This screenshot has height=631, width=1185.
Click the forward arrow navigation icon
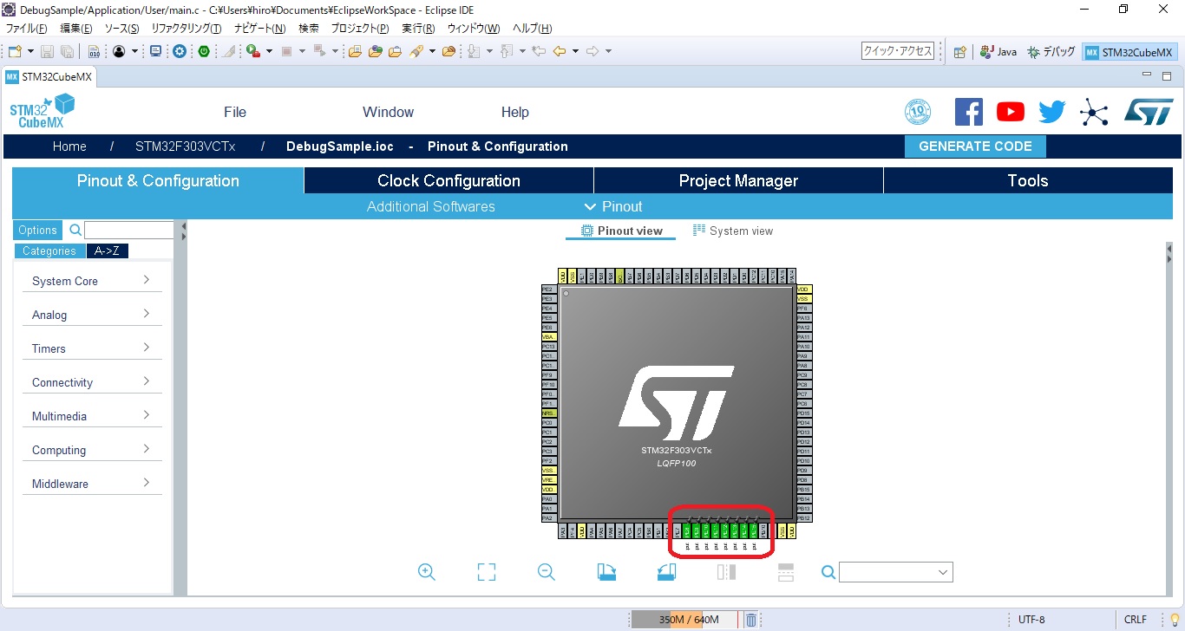point(593,51)
